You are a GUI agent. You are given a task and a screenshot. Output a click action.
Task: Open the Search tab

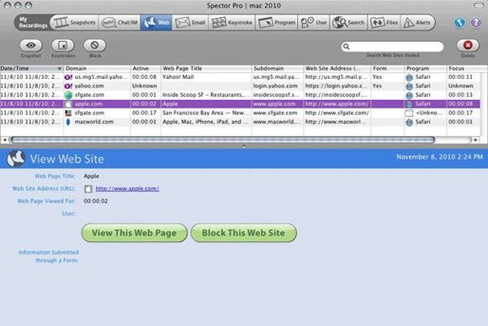(348, 23)
